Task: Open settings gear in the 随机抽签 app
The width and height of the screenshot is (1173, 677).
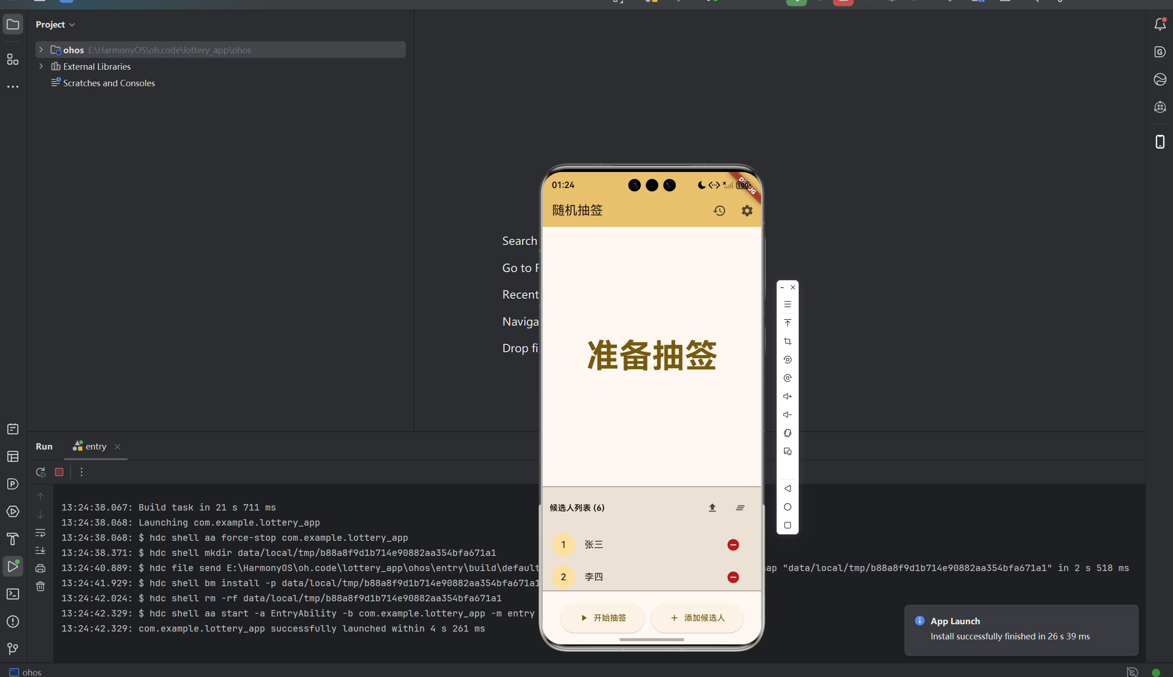Action: (x=747, y=210)
